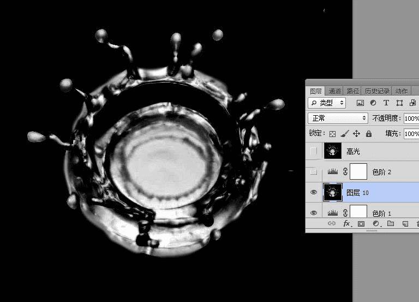Click the search magnifier in 类型 filter

click(x=314, y=103)
